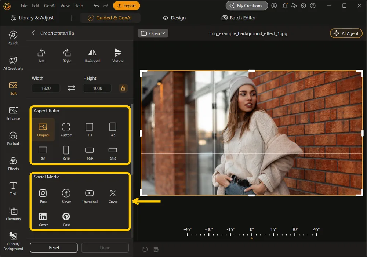Open settings gear
The image size is (367, 257).
point(304,6)
